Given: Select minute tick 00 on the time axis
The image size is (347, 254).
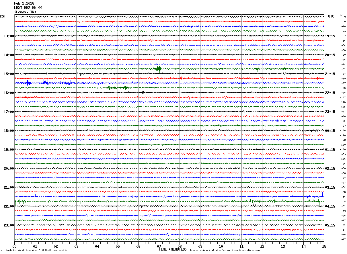Looking at the screenshot, I should (x=15, y=246).
